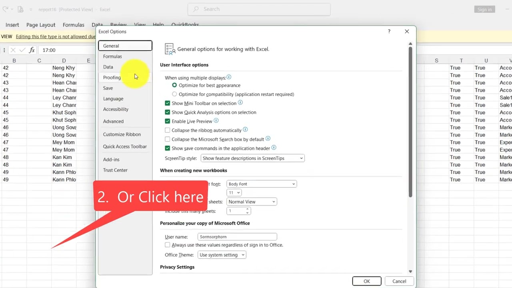
Task: Check Always use these values regardless of sign in
Action: click(x=168, y=245)
